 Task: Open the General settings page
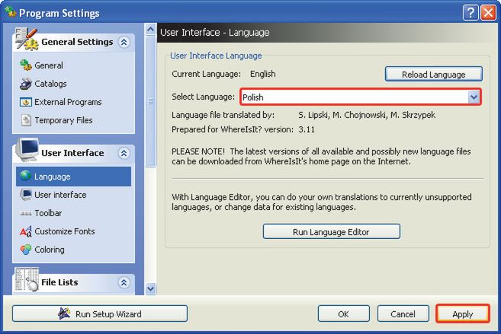click(49, 65)
